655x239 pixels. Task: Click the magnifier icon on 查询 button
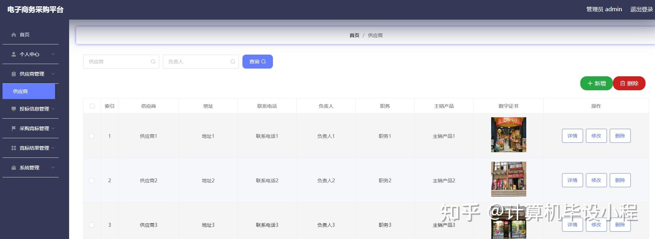[263, 62]
